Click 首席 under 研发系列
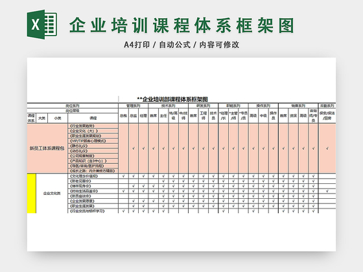 pos(193,115)
